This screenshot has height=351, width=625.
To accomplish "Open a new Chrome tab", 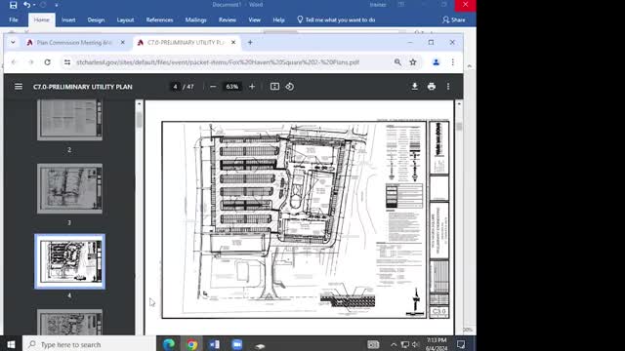I will pyautogui.click(x=250, y=42).
